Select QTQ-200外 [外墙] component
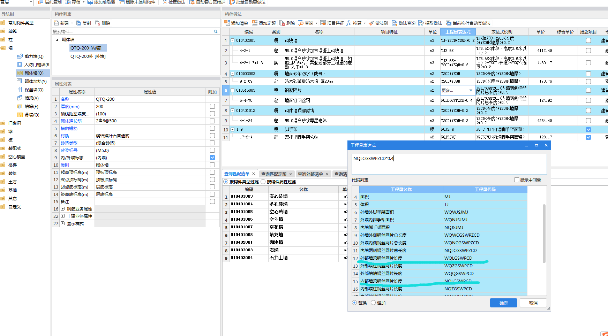Image resolution: width=608 pixels, height=336 pixels. coord(88,56)
